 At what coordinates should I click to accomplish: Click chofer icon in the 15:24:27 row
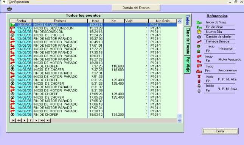click(x=12, y=35)
